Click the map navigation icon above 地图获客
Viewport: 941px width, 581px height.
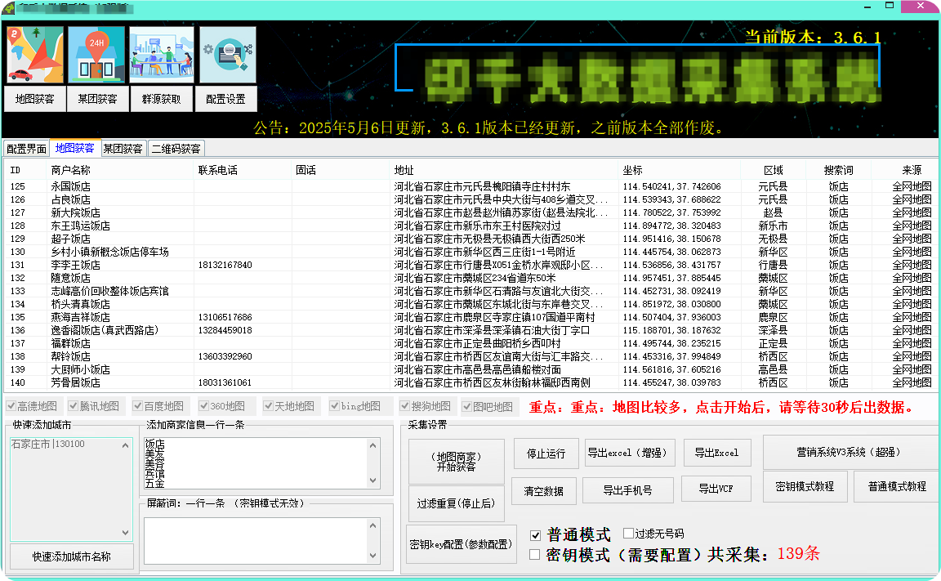click(35, 55)
